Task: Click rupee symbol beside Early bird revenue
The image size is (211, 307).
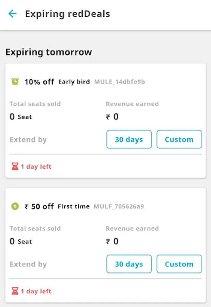Action: point(108,117)
